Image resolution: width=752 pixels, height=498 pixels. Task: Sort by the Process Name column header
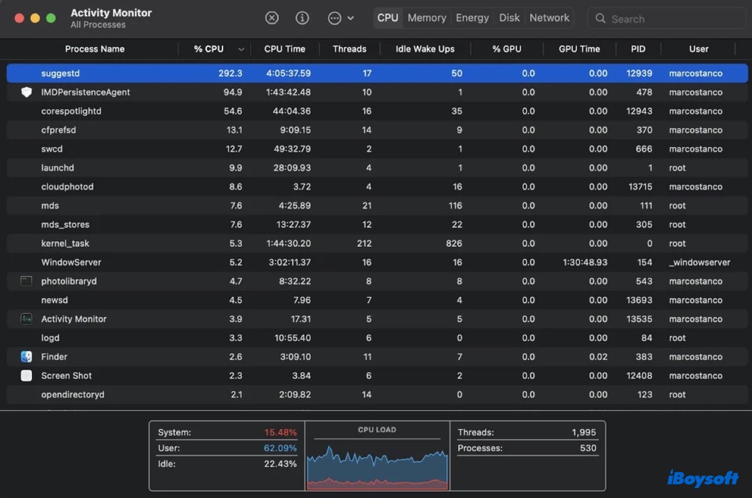(x=95, y=49)
